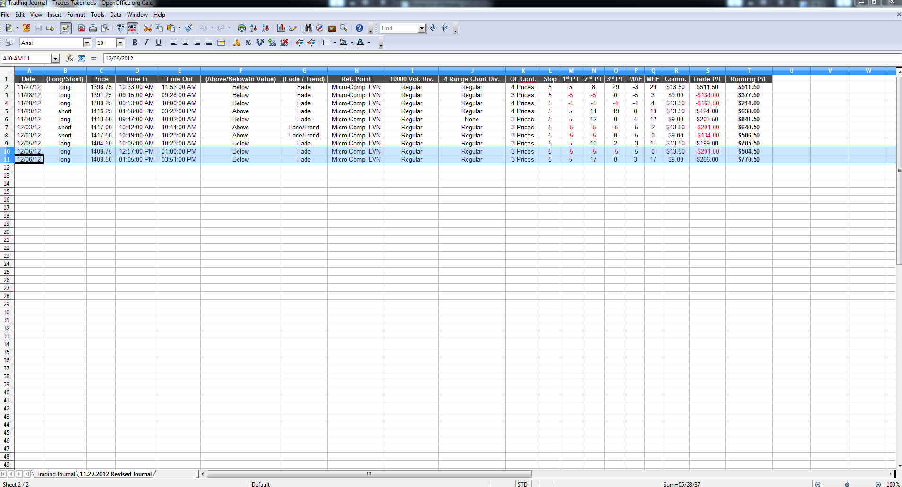Screen dimensions: 902x487
Task: Print the file directly
Action: 93,28
